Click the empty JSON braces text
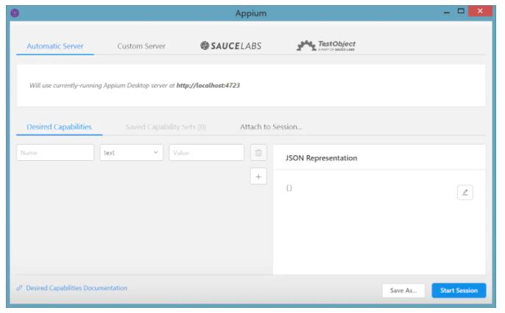Viewport: 505px width, 313px height. tap(289, 188)
